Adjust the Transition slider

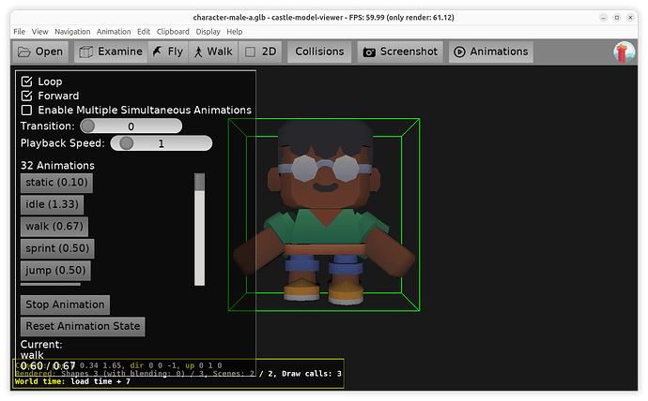(131, 126)
